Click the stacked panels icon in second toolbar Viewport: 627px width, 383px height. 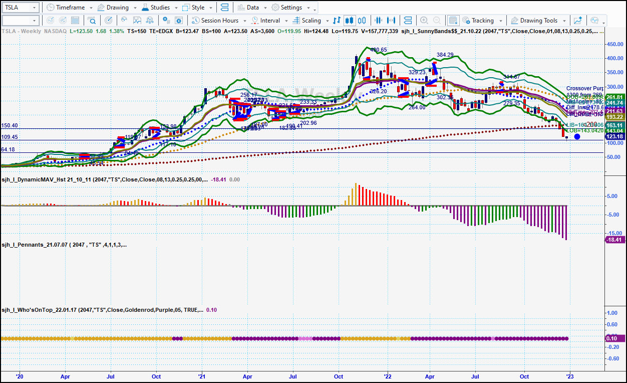(408, 21)
